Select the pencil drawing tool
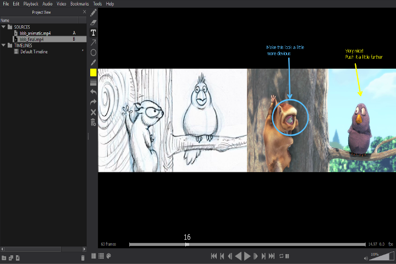Screen dimensions: 396x264 pyautogui.click(x=94, y=12)
